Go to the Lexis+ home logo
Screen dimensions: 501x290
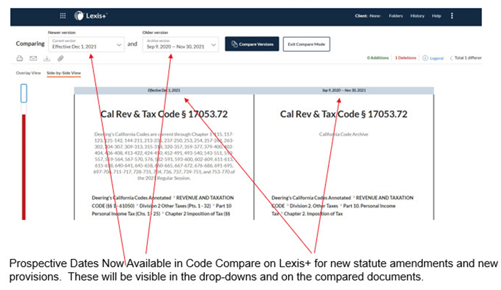point(91,16)
